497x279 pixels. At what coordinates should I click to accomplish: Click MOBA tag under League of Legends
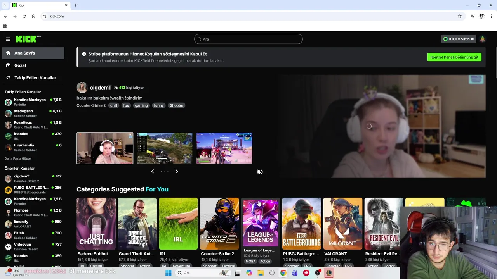coord(250,261)
